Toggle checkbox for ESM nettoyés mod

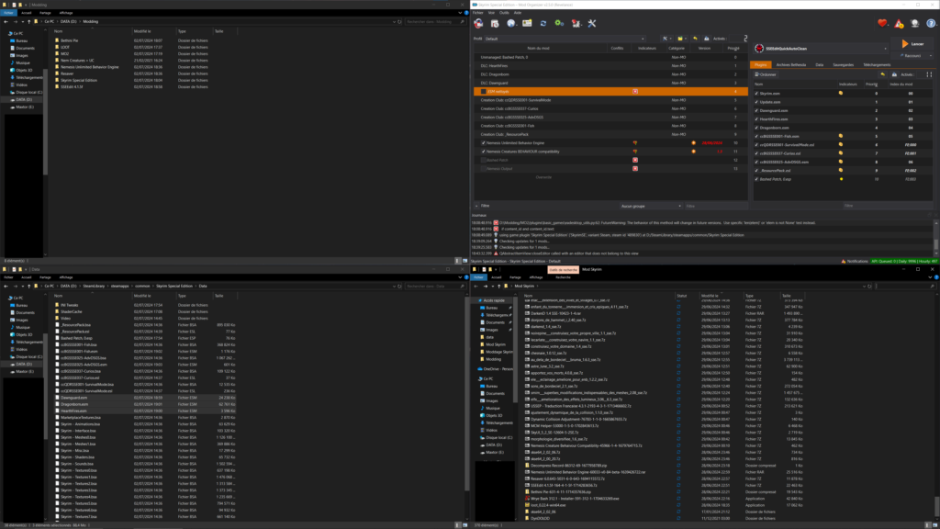484,92
